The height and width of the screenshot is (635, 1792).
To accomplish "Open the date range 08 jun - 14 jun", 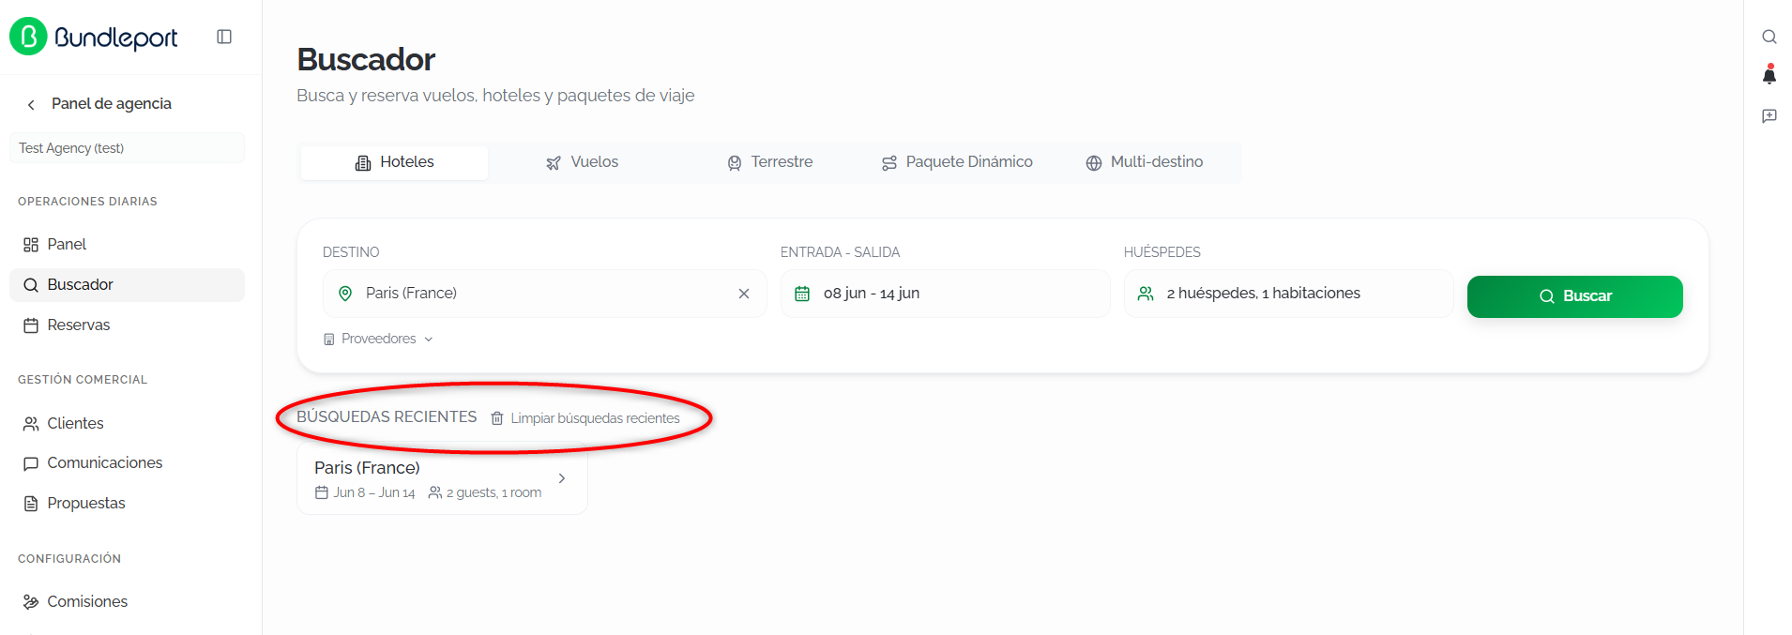I will pos(945,294).
